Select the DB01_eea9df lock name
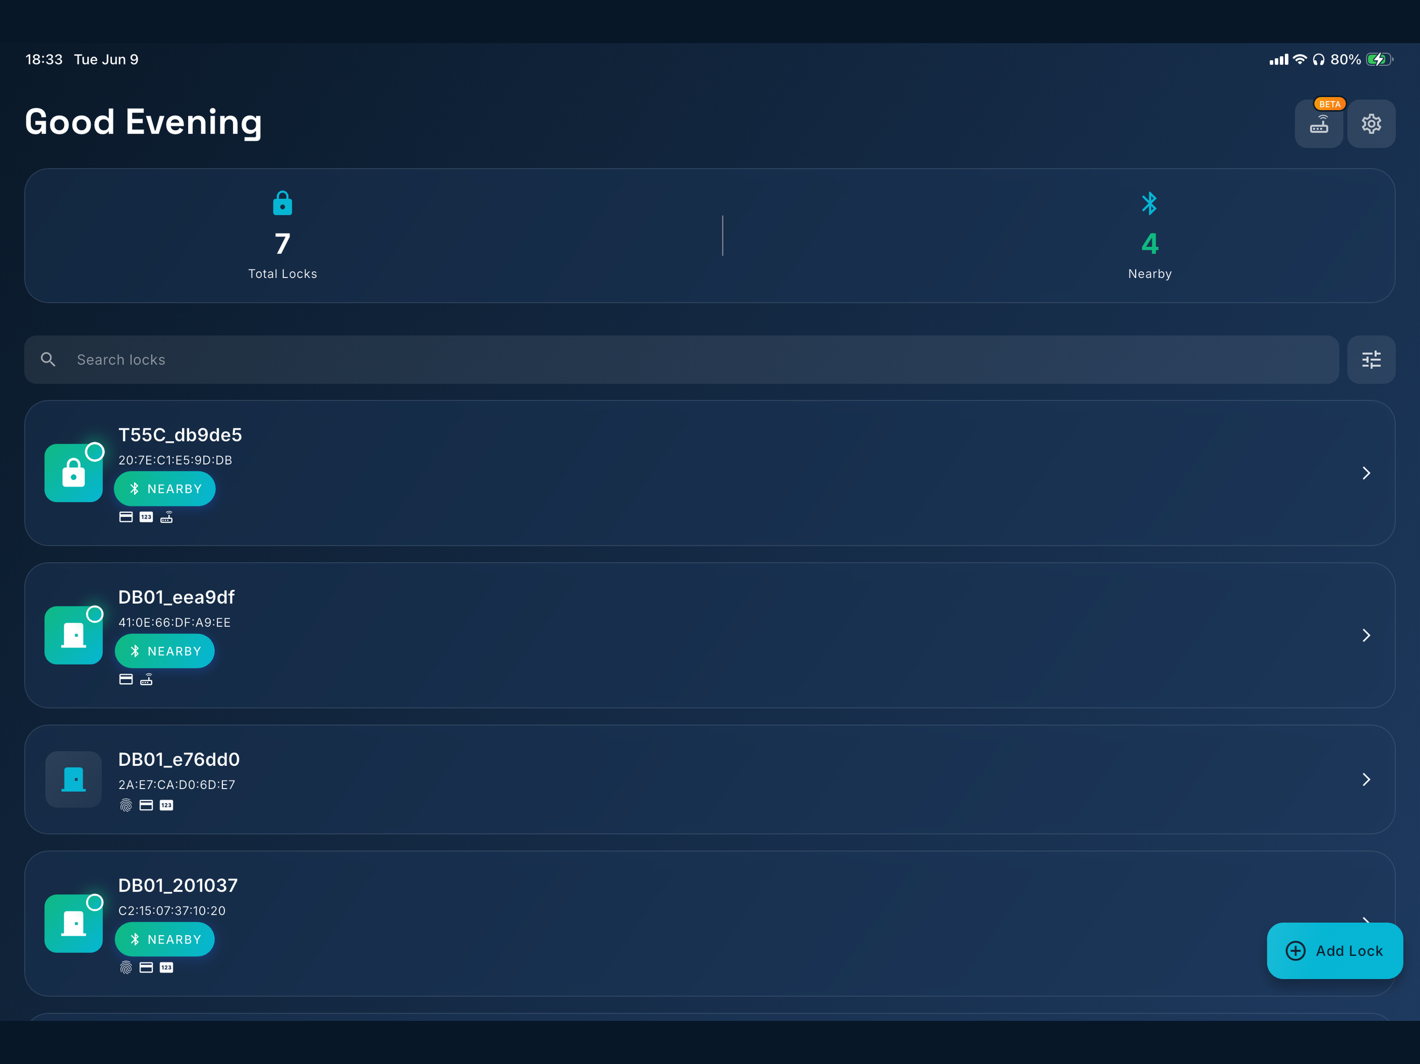Screen dimensions: 1420x1064 (177, 597)
